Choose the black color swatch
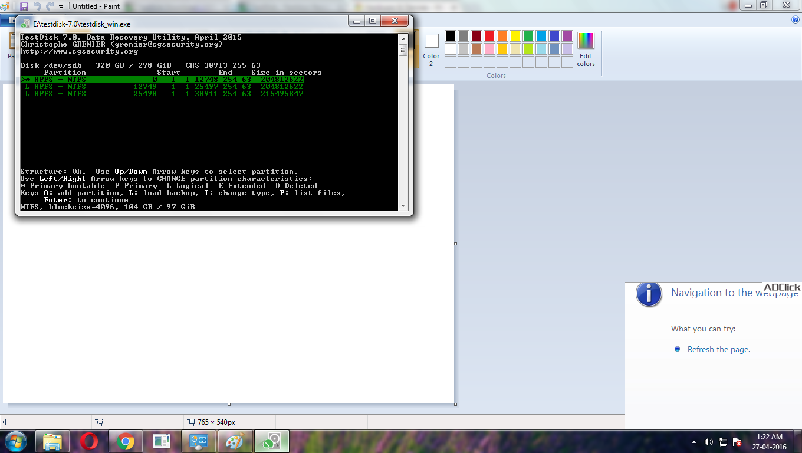This screenshot has width=802, height=453. point(451,36)
